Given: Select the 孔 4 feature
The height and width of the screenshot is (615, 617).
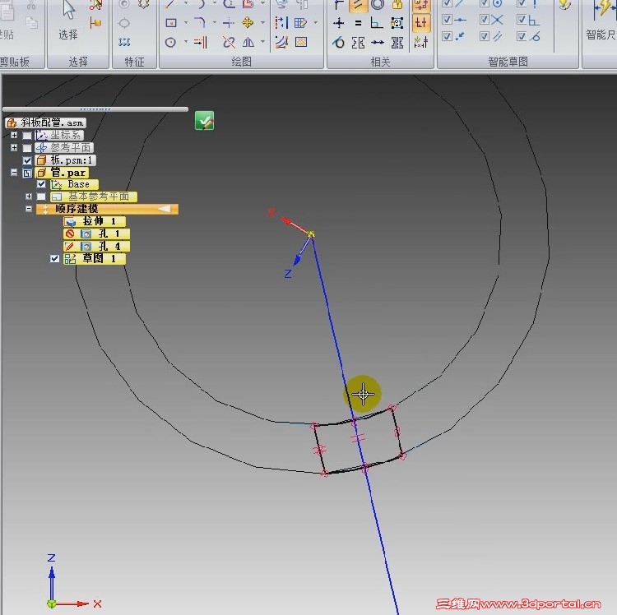Looking at the screenshot, I should (96, 246).
